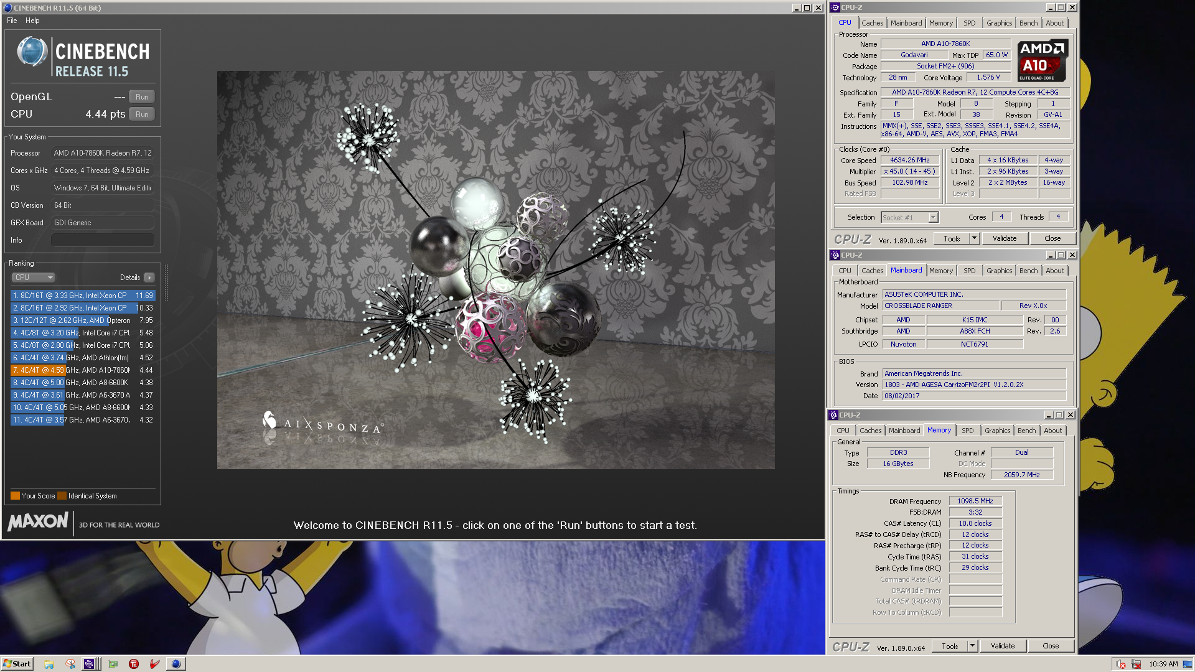
Task: Select ranking row 11 AMD A6-3670 4.32
Action: coord(83,420)
